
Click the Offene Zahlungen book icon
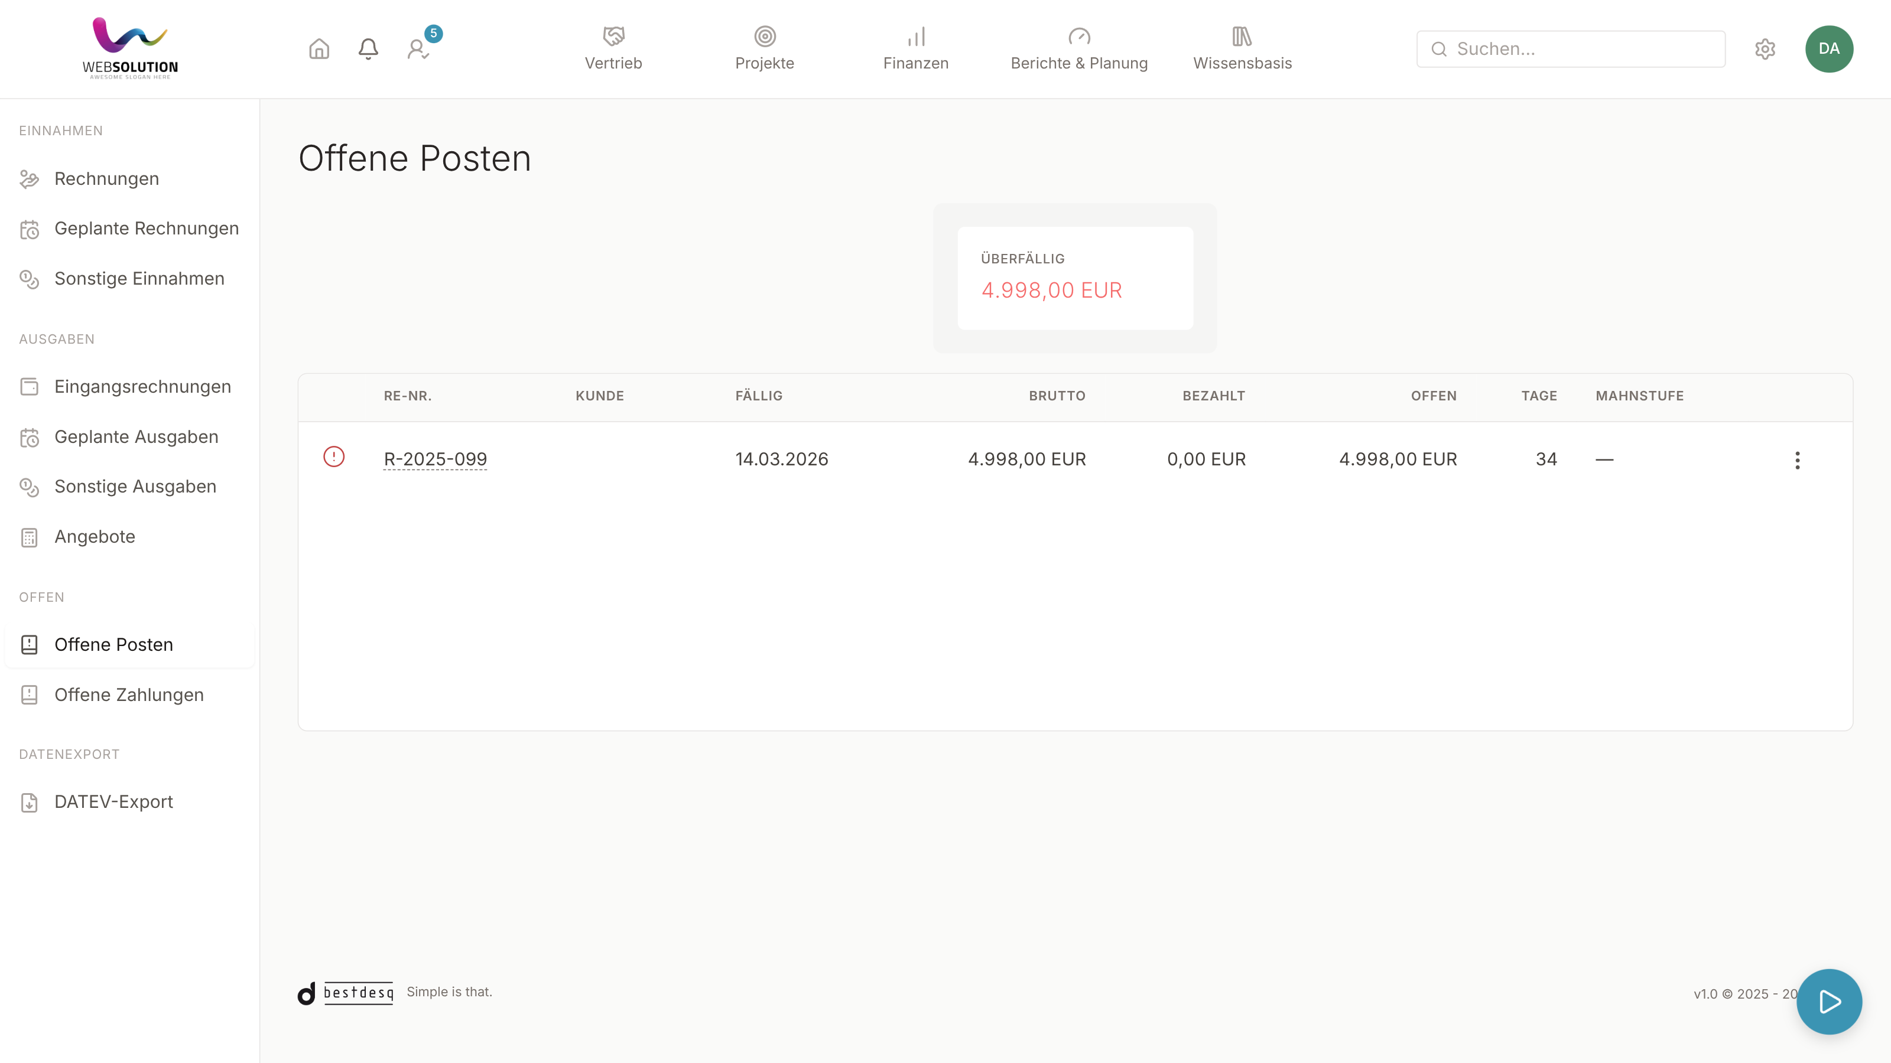tap(30, 694)
